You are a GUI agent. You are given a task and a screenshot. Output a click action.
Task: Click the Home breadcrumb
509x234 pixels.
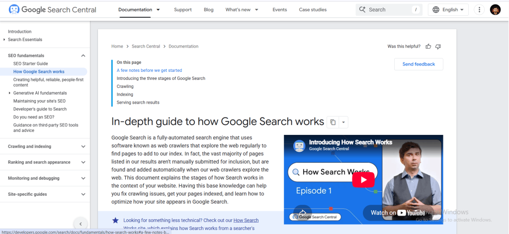(117, 46)
